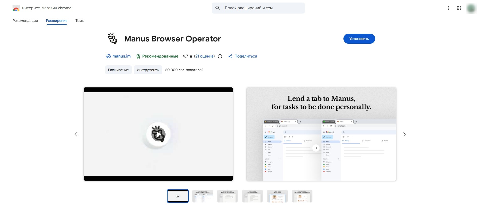
Task: Click the 60 000 пользователей text
Action: tap(184, 70)
